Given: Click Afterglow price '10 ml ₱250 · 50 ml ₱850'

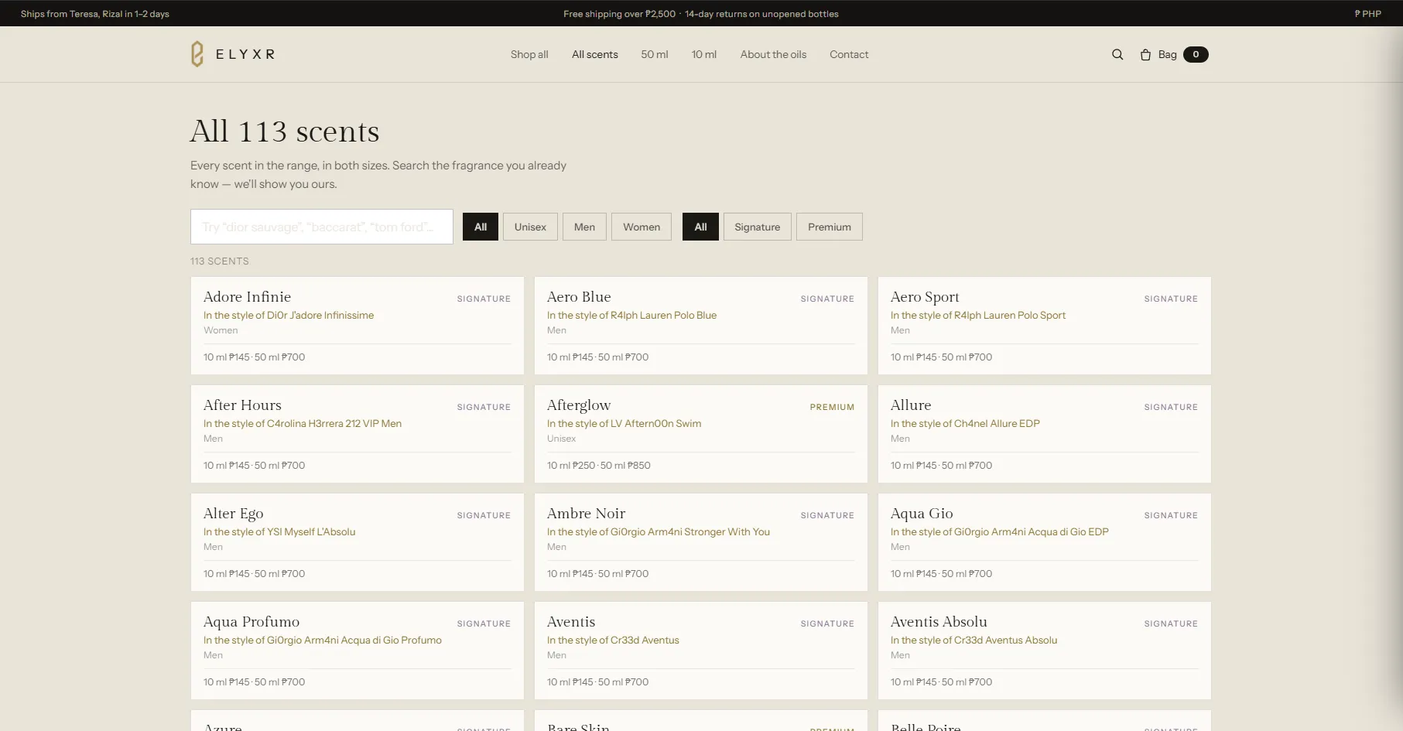Looking at the screenshot, I should point(598,465).
